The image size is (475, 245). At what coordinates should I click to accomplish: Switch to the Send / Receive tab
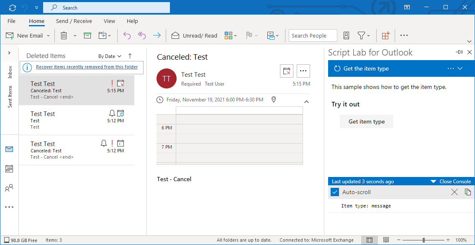click(74, 21)
